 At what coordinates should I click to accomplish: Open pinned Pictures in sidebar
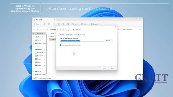[x=38, y=59]
